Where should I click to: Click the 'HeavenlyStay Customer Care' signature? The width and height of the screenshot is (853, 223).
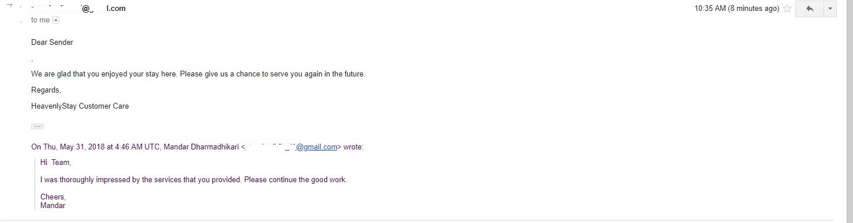pyautogui.click(x=80, y=106)
